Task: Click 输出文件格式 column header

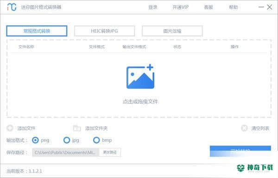Action: coord(134,47)
